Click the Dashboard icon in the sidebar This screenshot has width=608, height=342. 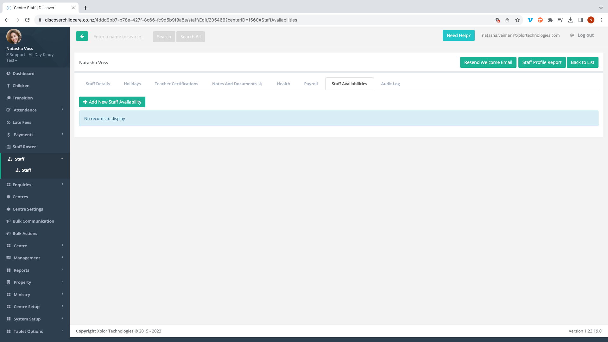click(9, 73)
